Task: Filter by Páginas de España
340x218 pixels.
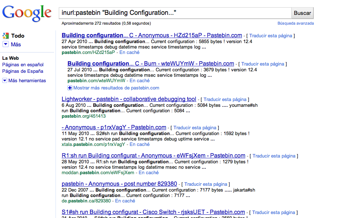Action: (x=22, y=71)
